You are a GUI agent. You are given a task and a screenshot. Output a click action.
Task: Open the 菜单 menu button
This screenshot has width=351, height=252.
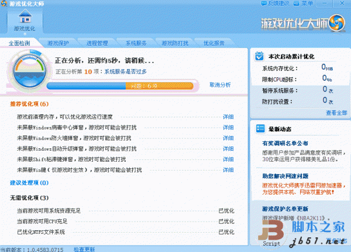[x=303, y=4]
